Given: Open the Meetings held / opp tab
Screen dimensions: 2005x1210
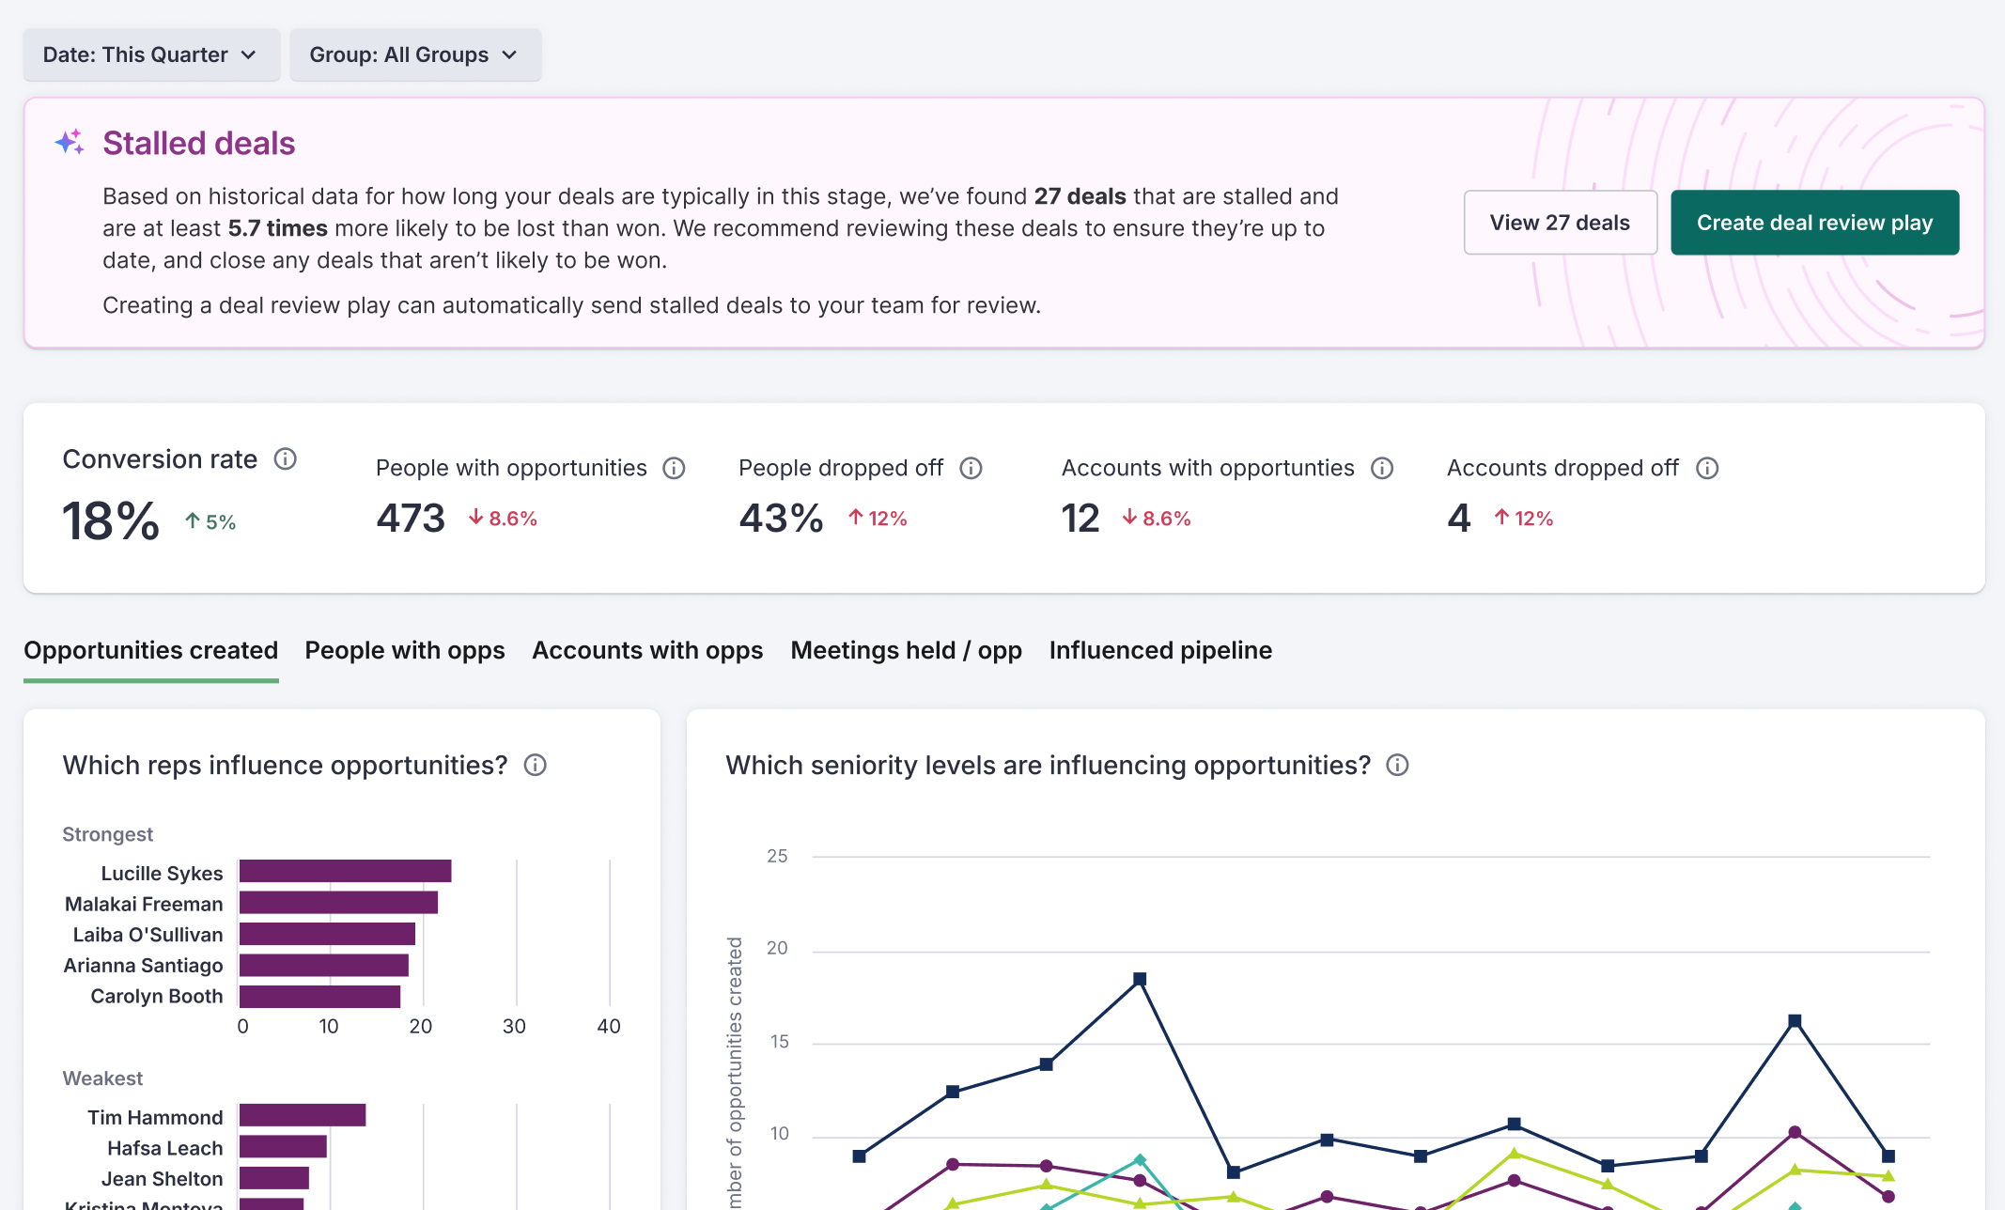Looking at the screenshot, I should (906, 650).
